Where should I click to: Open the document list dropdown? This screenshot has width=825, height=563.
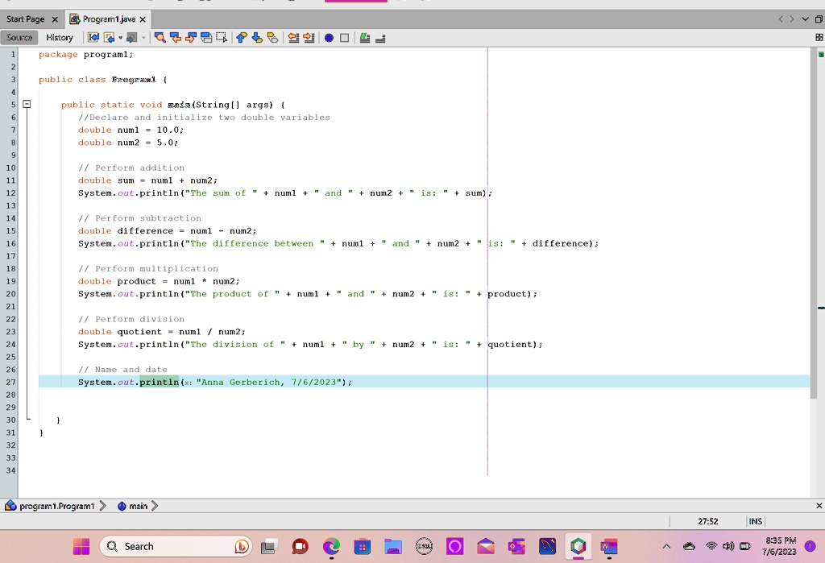pos(805,19)
